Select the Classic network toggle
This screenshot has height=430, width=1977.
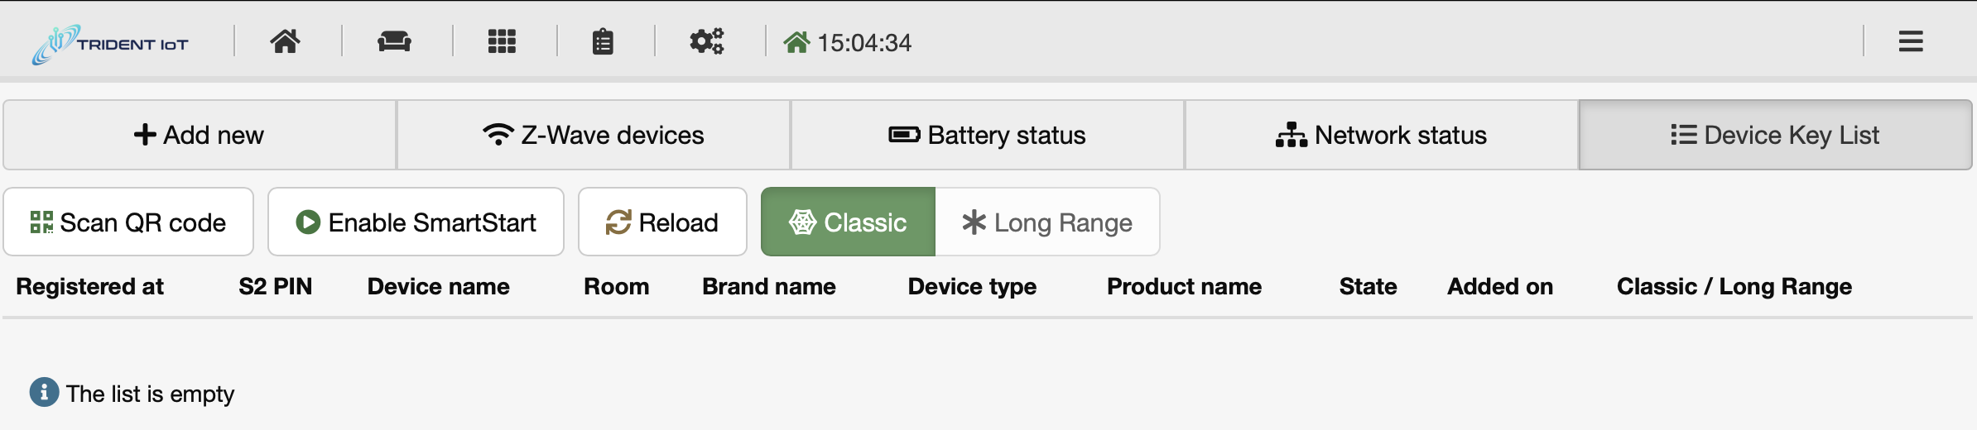848,222
